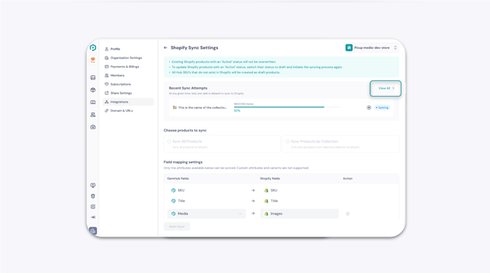Click the store icon beside Picup-media-dev-store

click(349, 48)
